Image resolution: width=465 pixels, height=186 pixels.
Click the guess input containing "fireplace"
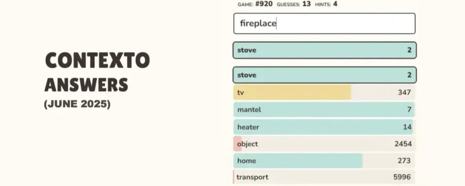click(325, 23)
